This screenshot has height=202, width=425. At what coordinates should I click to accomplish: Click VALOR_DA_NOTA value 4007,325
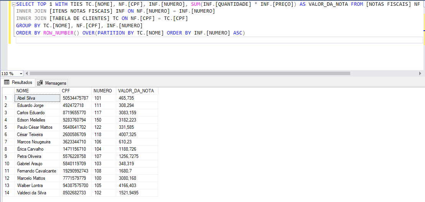[x=137, y=135]
